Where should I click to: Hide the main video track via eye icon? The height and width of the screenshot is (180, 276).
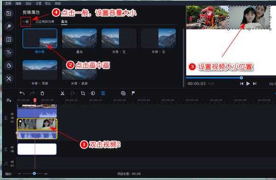click(12, 147)
